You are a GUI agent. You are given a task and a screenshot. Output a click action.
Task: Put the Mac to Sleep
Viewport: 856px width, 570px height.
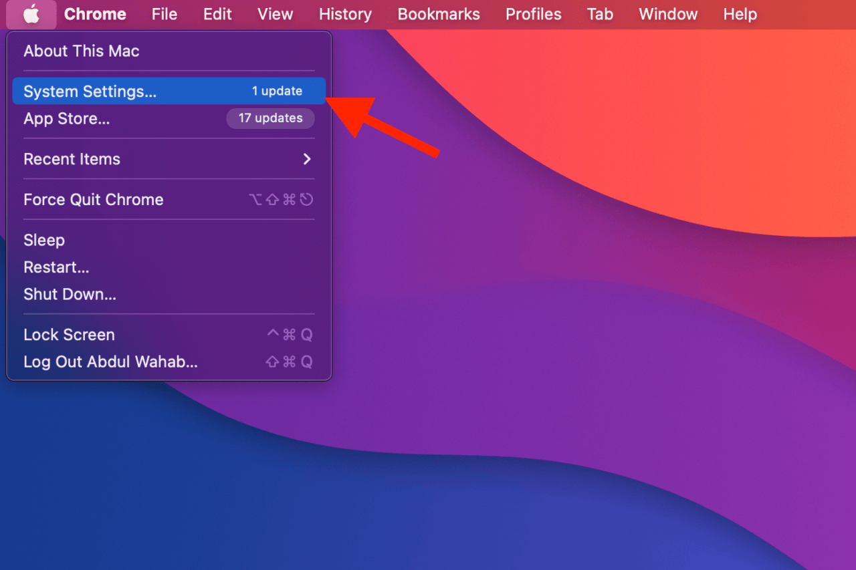(169, 240)
